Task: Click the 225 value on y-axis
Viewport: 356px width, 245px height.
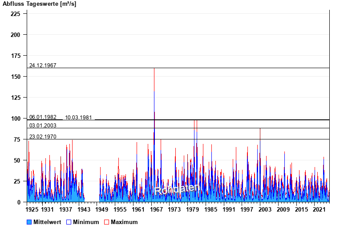Action: pos(16,14)
